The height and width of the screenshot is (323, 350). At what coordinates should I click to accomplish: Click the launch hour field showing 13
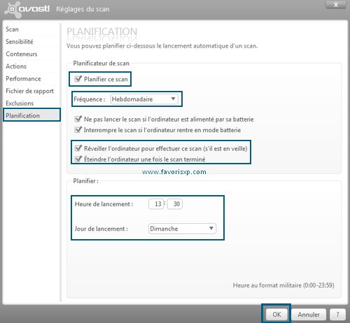tap(156, 204)
